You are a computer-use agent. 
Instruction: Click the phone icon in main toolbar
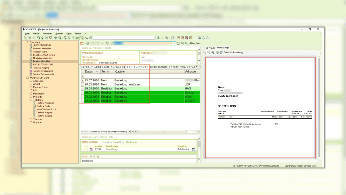[x=87, y=38]
